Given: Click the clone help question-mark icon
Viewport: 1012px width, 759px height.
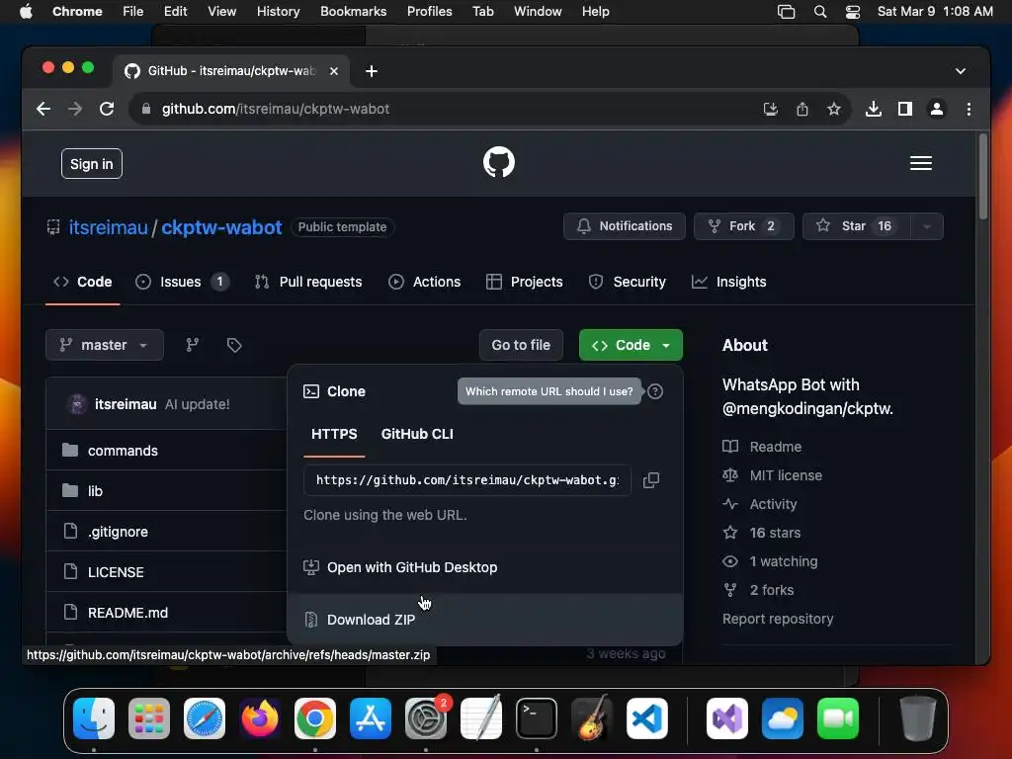Looking at the screenshot, I should click(x=655, y=391).
